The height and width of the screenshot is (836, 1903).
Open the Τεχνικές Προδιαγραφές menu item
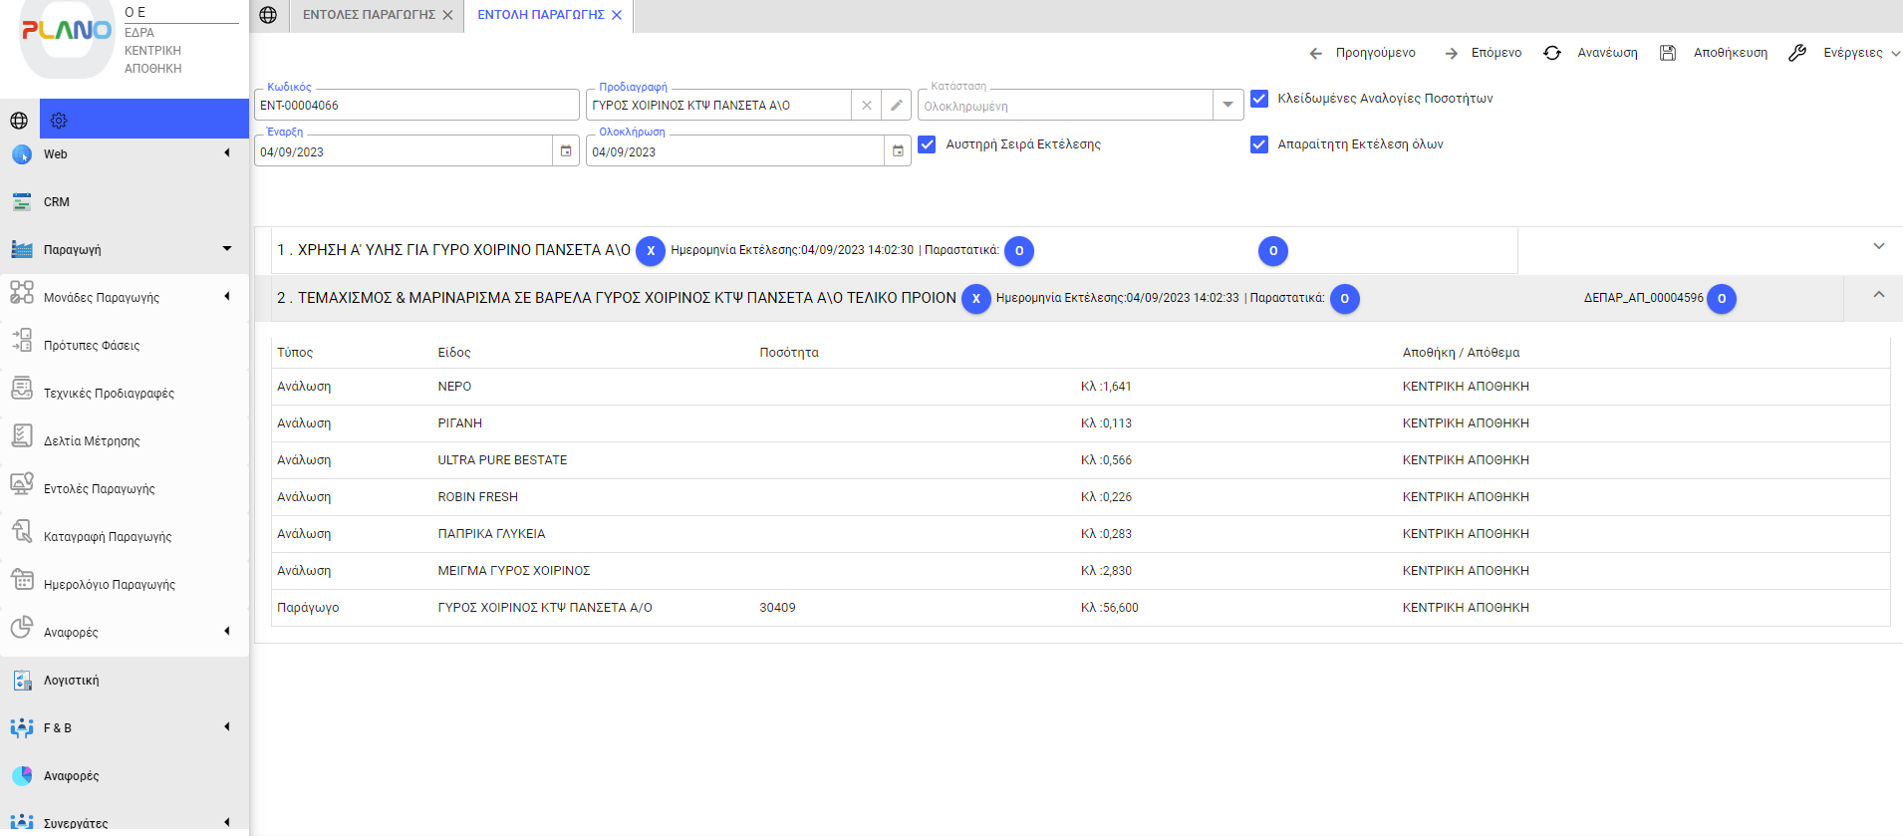pyautogui.click(x=109, y=394)
